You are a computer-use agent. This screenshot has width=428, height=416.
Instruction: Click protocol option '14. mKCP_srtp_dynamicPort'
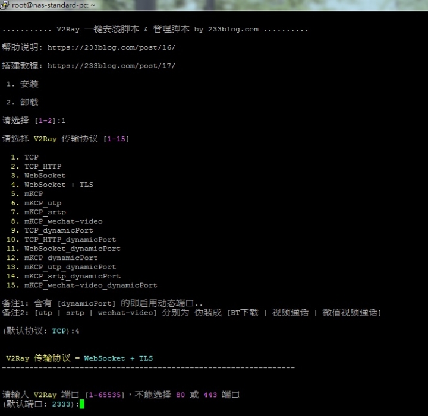coord(64,276)
